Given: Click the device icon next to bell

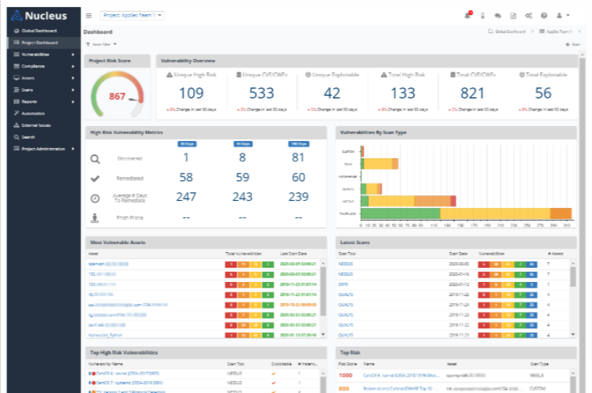Looking at the screenshot, I should (482, 16).
